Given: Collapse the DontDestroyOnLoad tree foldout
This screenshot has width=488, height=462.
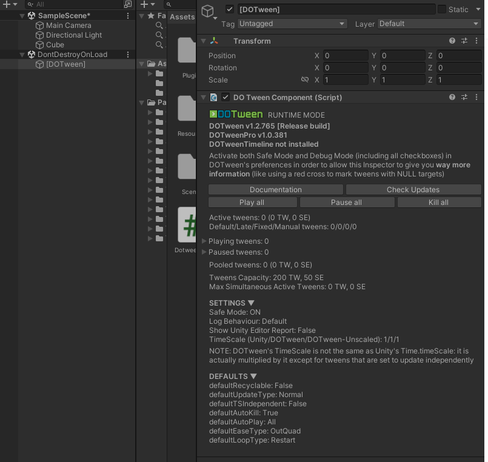Looking at the screenshot, I should pyautogui.click(x=22, y=55).
